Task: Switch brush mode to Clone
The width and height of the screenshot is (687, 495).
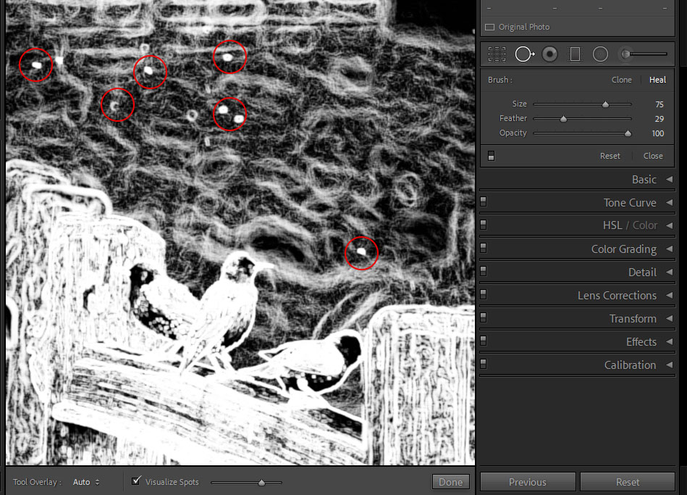Action: coord(621,80)
